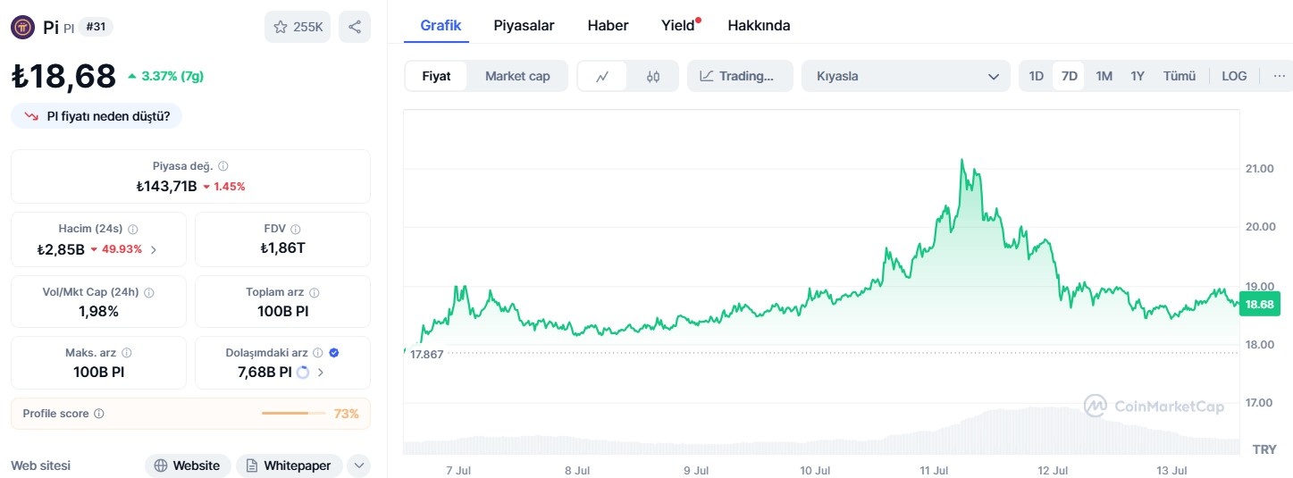This screenshot has height=478, width=1293.
Task: Open the Haber tab
Action: point(608,25)
